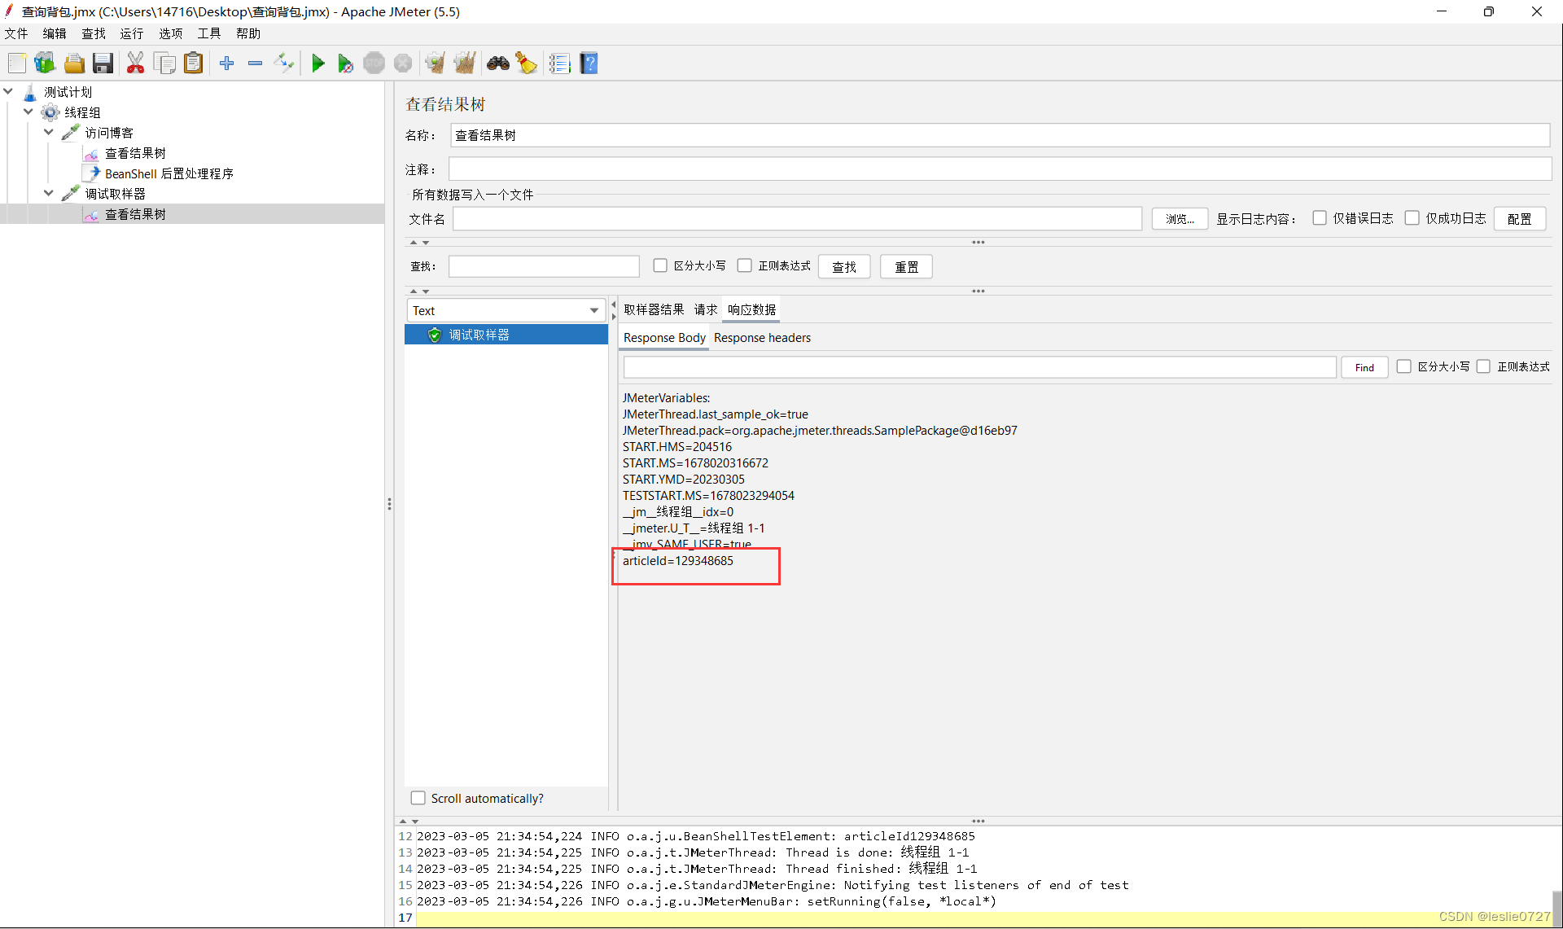Select BeanShell 后置处理程序 in tree

click(x=169, y=173)
